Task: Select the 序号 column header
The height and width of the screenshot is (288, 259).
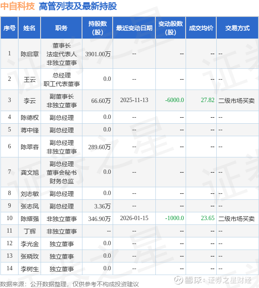Action: [x=9, y=28]
